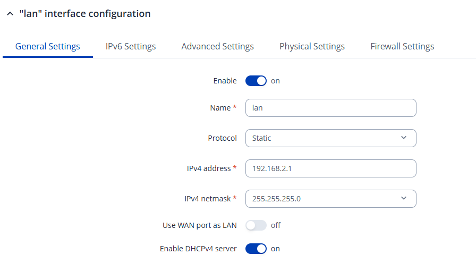Select the Physical Settings tab
The image size is (476, 263).
(x=312, y=46)
